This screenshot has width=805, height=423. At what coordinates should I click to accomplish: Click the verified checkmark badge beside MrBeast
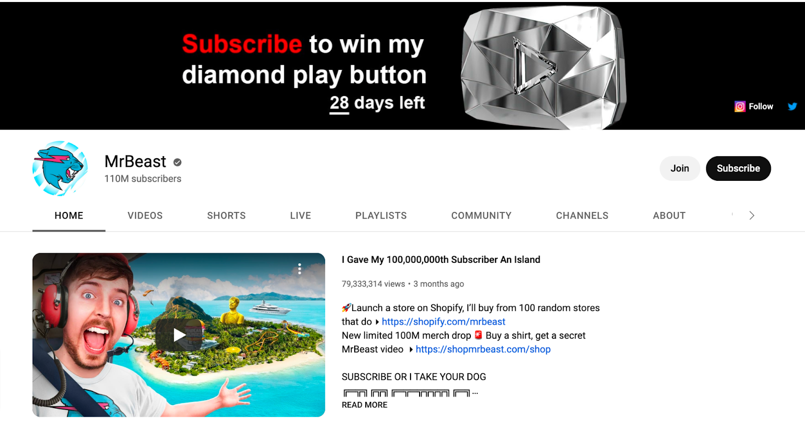(x=177, y=162)
